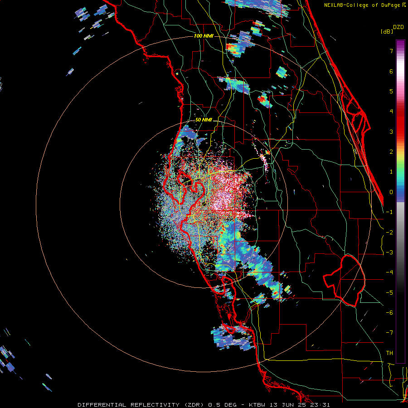The height and width of the screenshot is (408, 408).
Task: Click the -3 dB scale label
Action: tap(389, 253)
